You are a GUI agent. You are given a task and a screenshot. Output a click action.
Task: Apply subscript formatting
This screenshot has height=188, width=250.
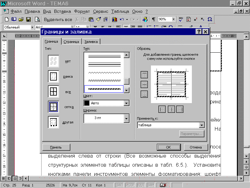(x=202, y=19)
